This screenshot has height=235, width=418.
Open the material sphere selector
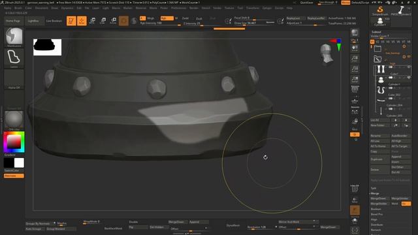14,120
